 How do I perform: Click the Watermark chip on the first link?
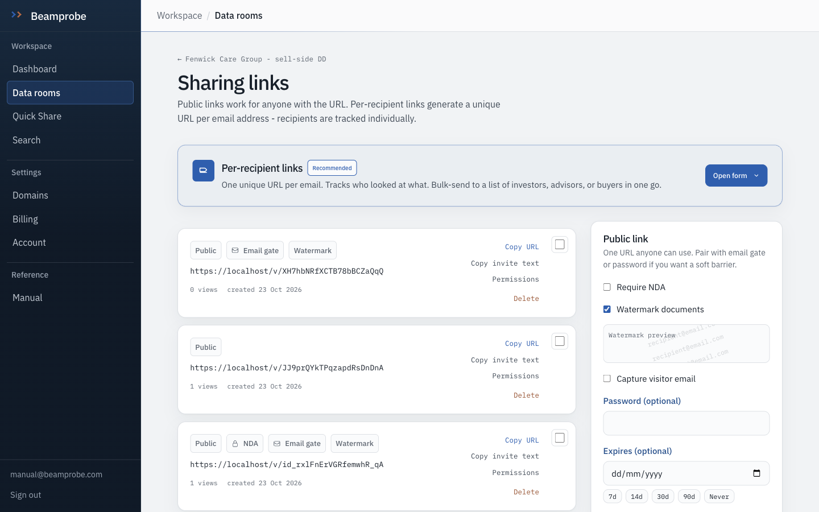pyautogui.click(x=313, y=250)
